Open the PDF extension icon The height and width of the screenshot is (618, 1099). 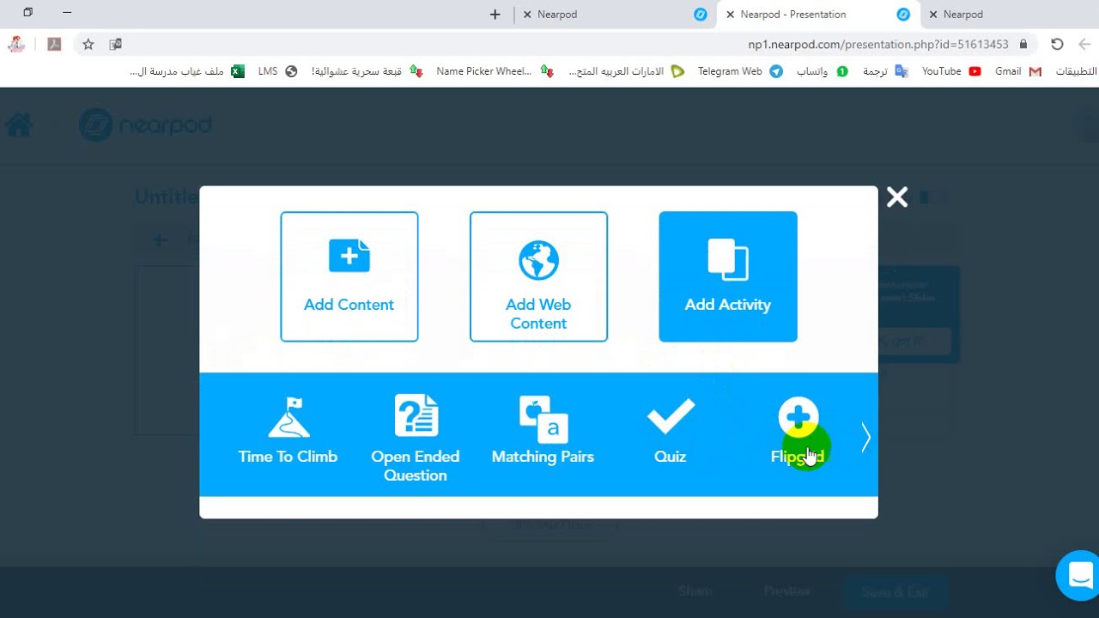pos(54,44)
